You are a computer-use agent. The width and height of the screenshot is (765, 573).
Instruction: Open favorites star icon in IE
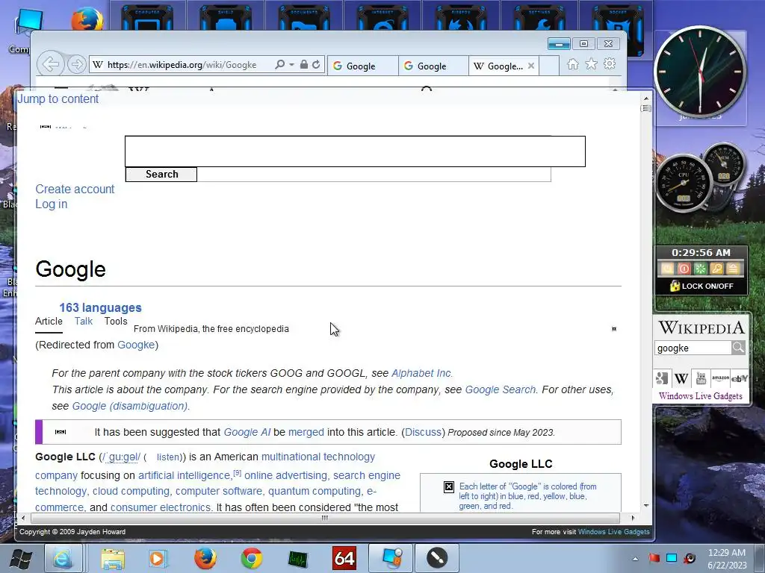pyautogui.click(x=592, y=64)
